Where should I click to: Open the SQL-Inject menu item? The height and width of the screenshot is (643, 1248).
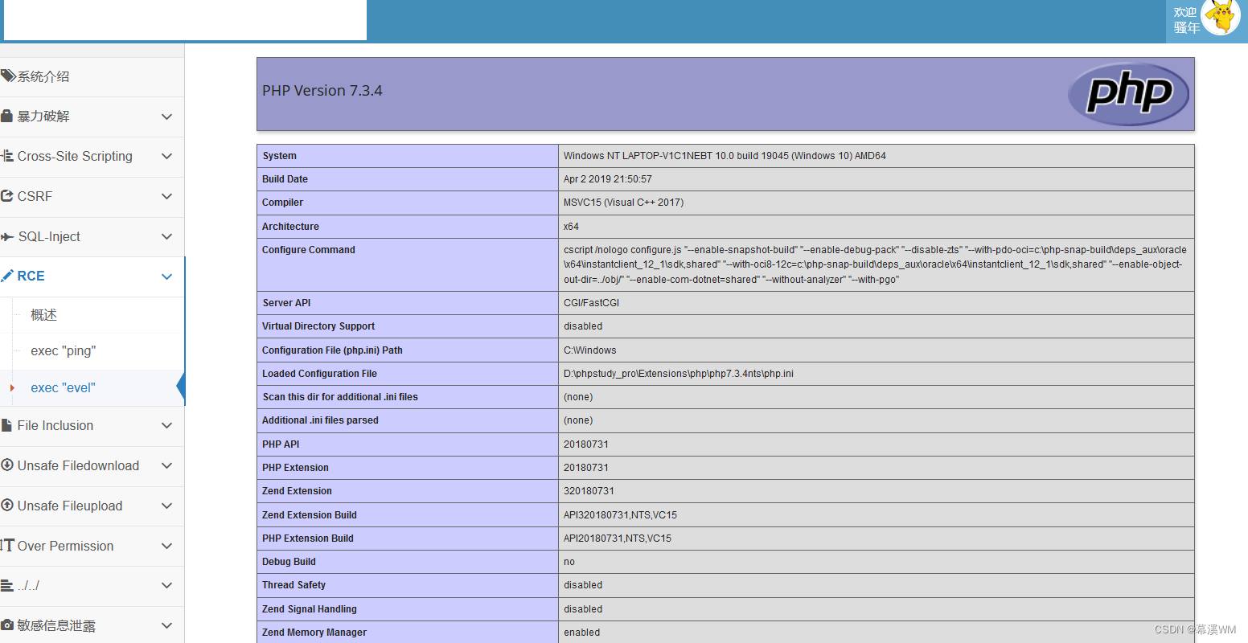[92, 236]
